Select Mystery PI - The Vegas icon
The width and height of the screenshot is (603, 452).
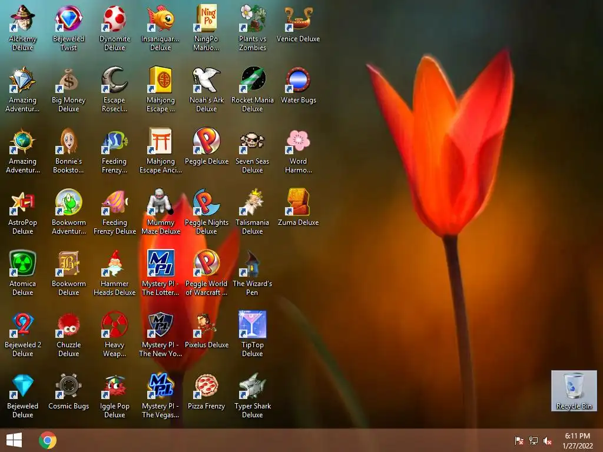(160, 385)
